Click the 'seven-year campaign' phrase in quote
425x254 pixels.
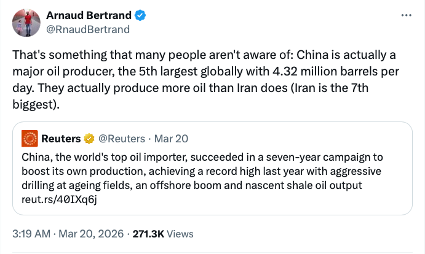(327, 158)
